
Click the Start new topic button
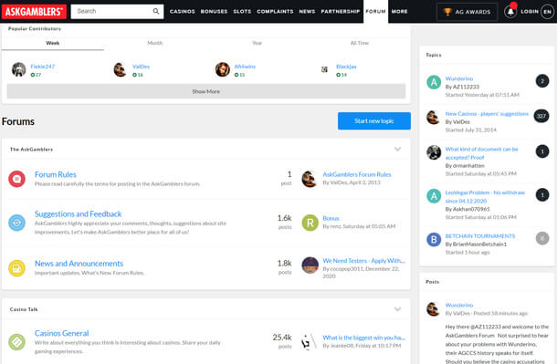point(374,121)
